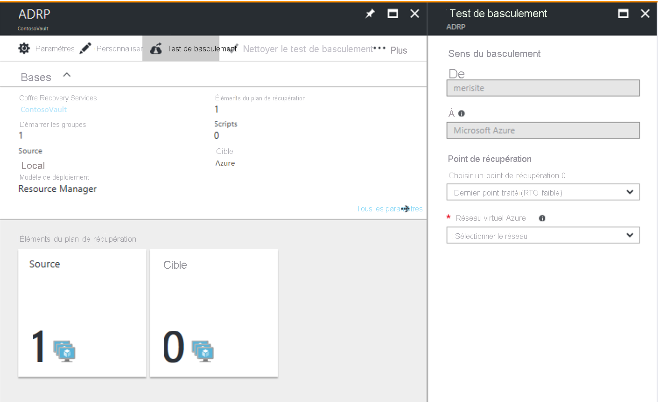Pin the ADRP blade
Screen dimensions: 659x405
click(370, 14)
